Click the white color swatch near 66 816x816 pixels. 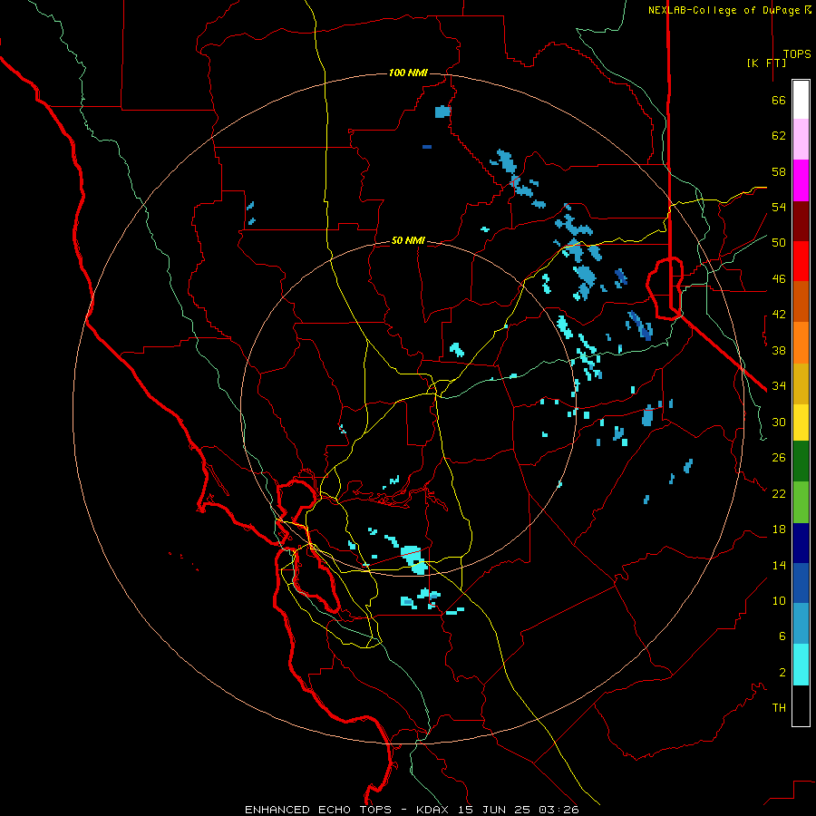801,100
